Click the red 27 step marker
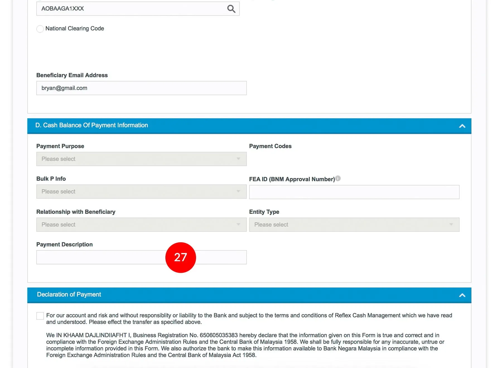This screenshot has width=502, height=368. [x=180, y=257]
